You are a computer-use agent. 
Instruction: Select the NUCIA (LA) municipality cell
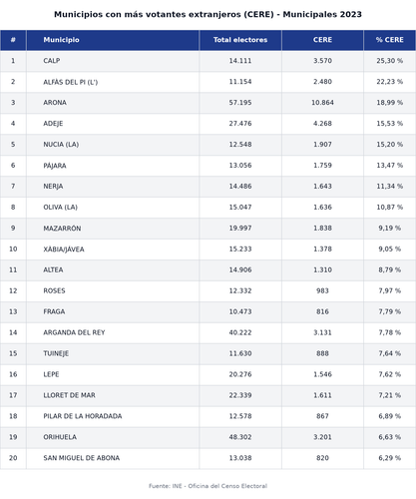[x=113, y=145]
